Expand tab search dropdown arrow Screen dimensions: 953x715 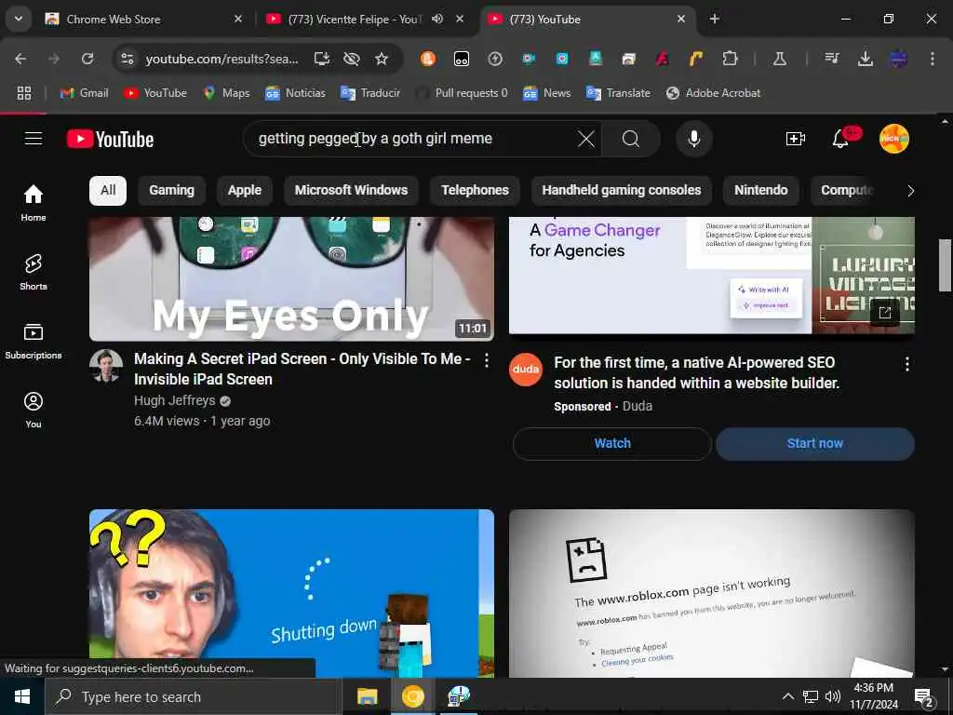[x=19, y=19]
